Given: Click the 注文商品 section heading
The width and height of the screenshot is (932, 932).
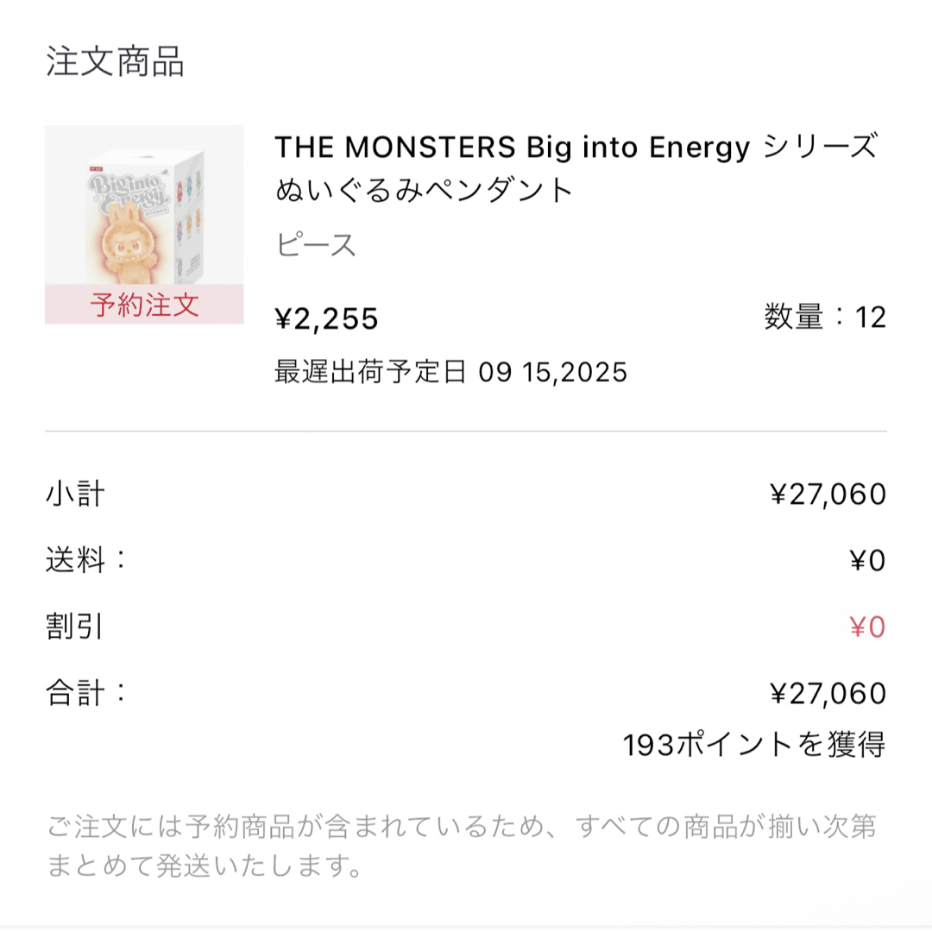Looking at the screenshot, I should pos(115,61).
